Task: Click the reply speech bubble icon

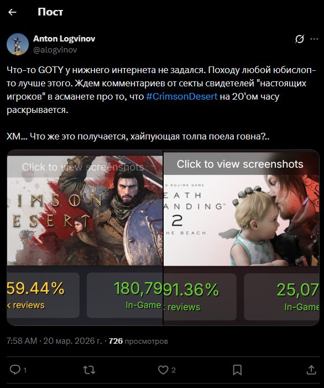Action: click(x=15, y=370)
